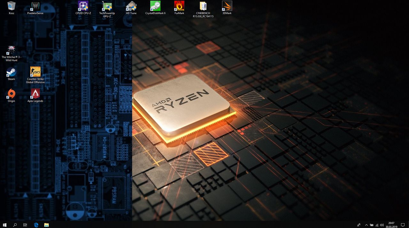Open the Wi-Fi network tray icon
Screen dimensions: 409x228
point(377,225)
